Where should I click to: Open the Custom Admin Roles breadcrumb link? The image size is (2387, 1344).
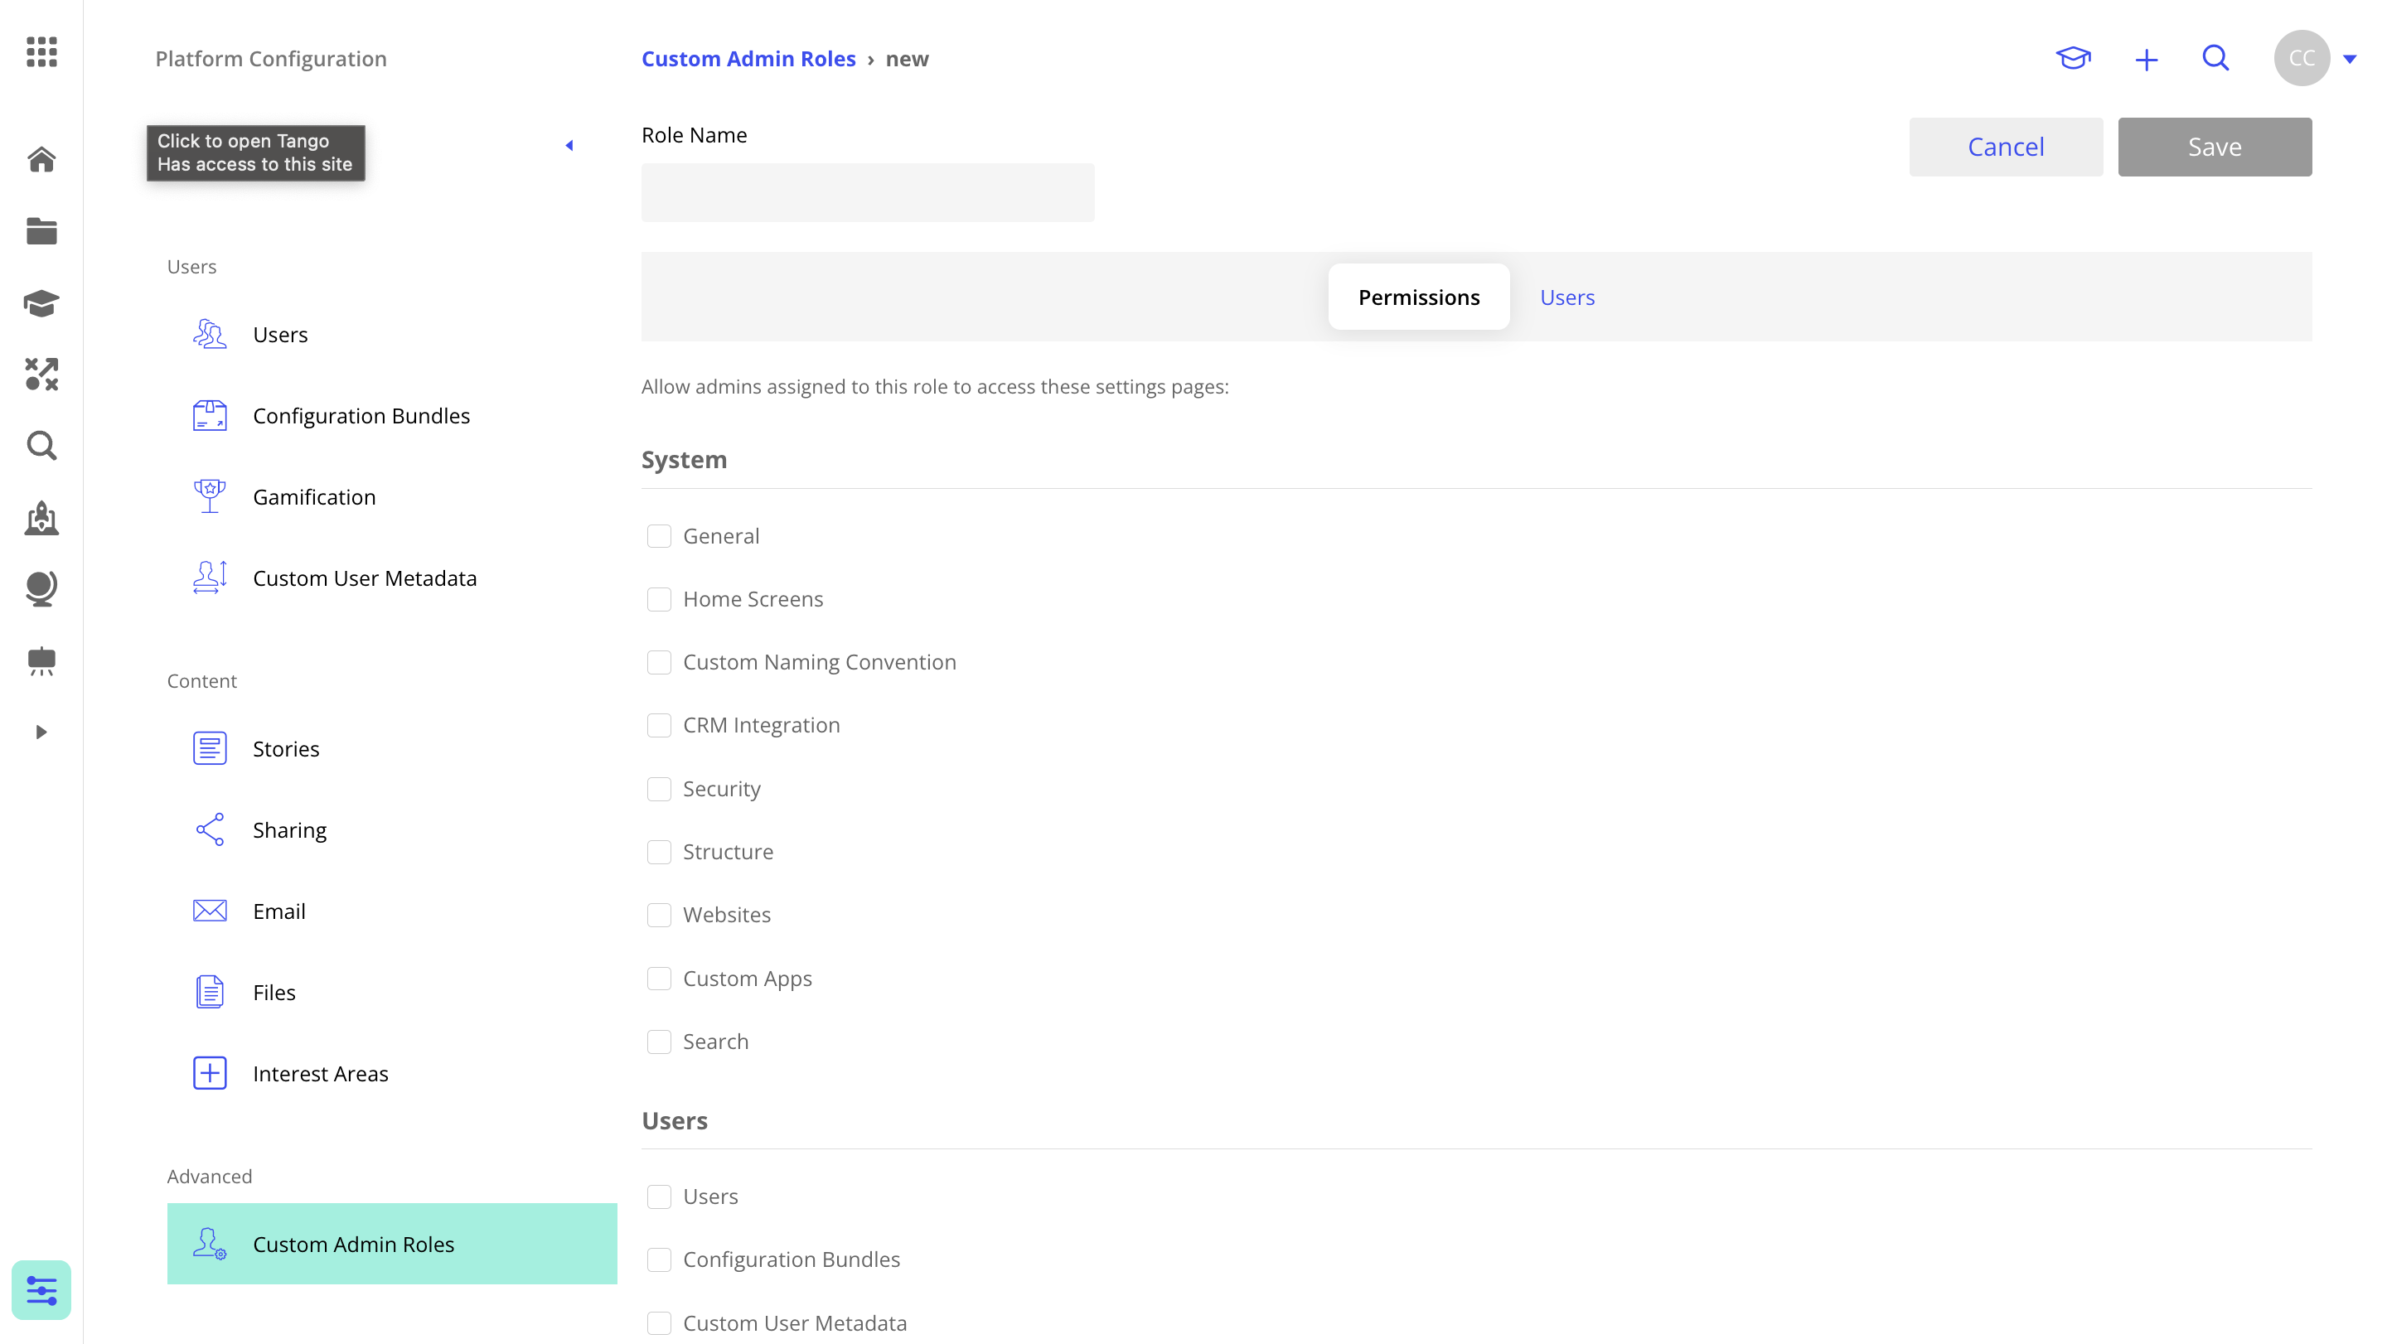coord(748,58)
